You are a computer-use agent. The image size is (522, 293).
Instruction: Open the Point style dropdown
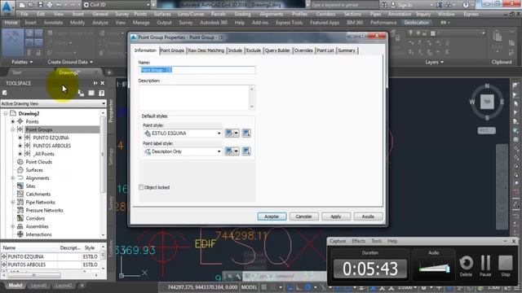click(183, 133)
